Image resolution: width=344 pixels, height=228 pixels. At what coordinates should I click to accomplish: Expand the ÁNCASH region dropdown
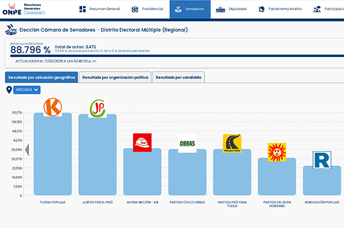[x=27, y=90]
